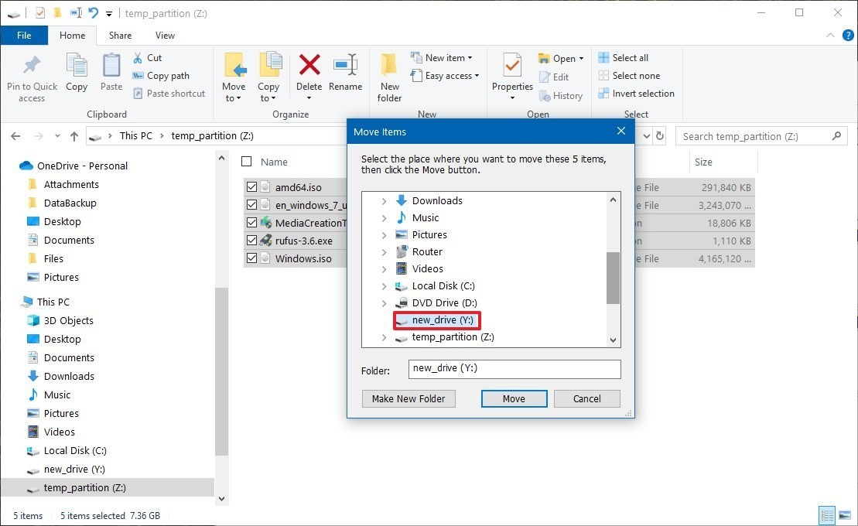Click the New folder ribbon icon
This screenshot has height=526, width=858.
tap(389, 68)
